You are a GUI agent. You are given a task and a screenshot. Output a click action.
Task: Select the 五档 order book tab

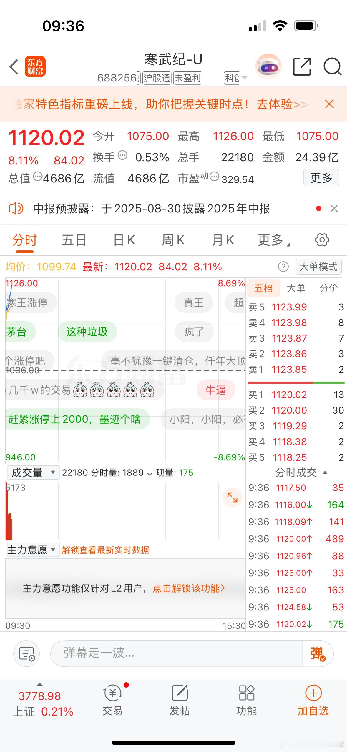pos(263,288)
